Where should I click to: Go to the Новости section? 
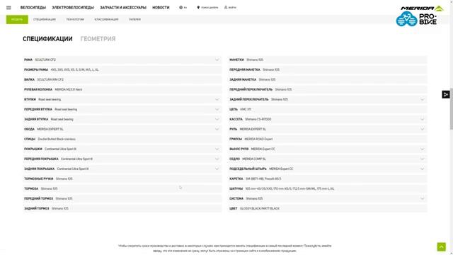(161, 8)
